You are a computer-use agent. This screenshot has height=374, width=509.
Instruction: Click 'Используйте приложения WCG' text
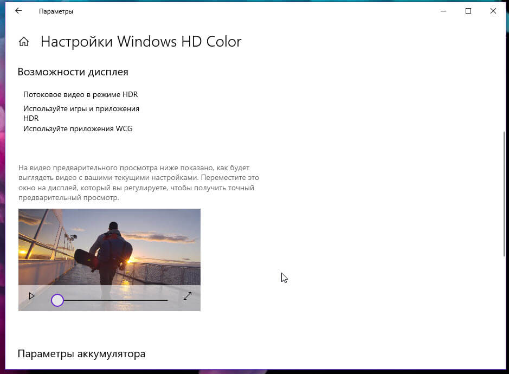click(78, 128)
